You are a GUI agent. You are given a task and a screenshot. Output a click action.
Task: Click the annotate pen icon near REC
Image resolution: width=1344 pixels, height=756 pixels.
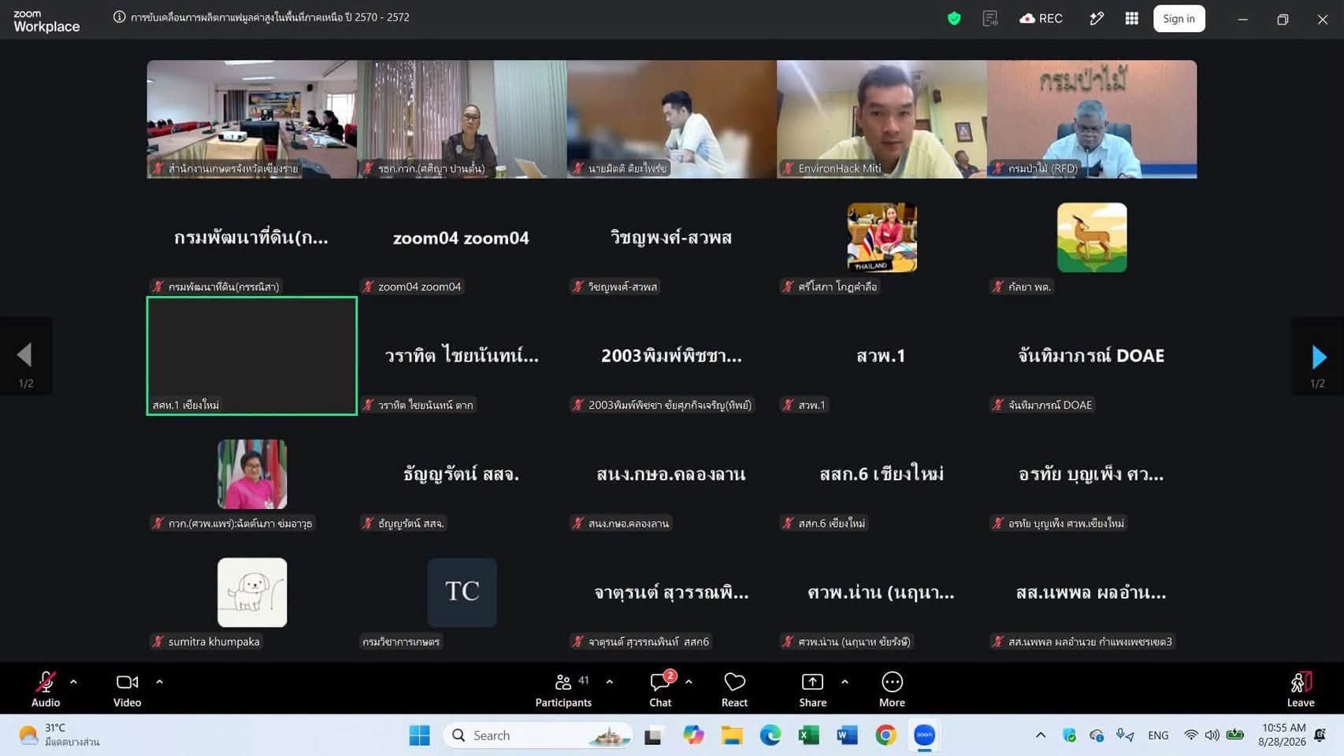pyautogui.click(x=1096, y=18)
